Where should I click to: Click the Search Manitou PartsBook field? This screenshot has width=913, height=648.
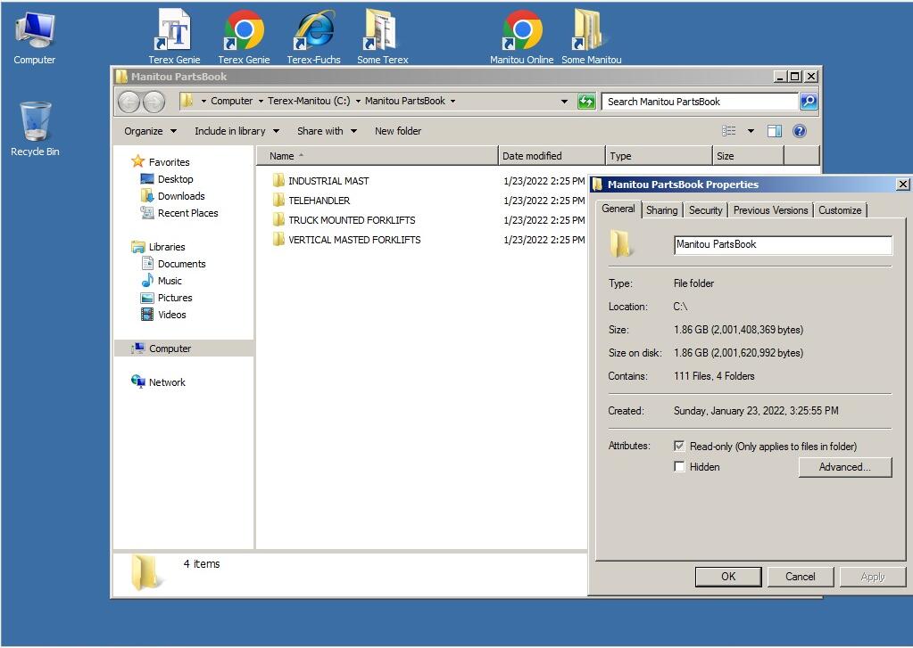(x=700, y=102)
